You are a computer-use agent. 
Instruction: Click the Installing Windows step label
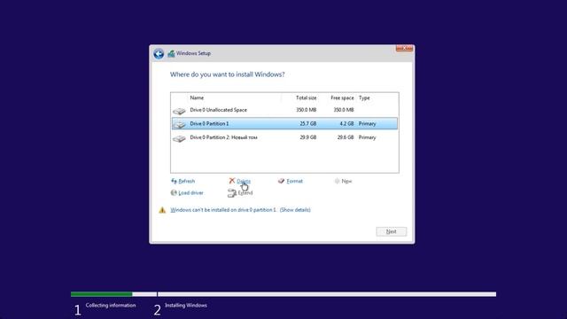[x=186, y=305]
